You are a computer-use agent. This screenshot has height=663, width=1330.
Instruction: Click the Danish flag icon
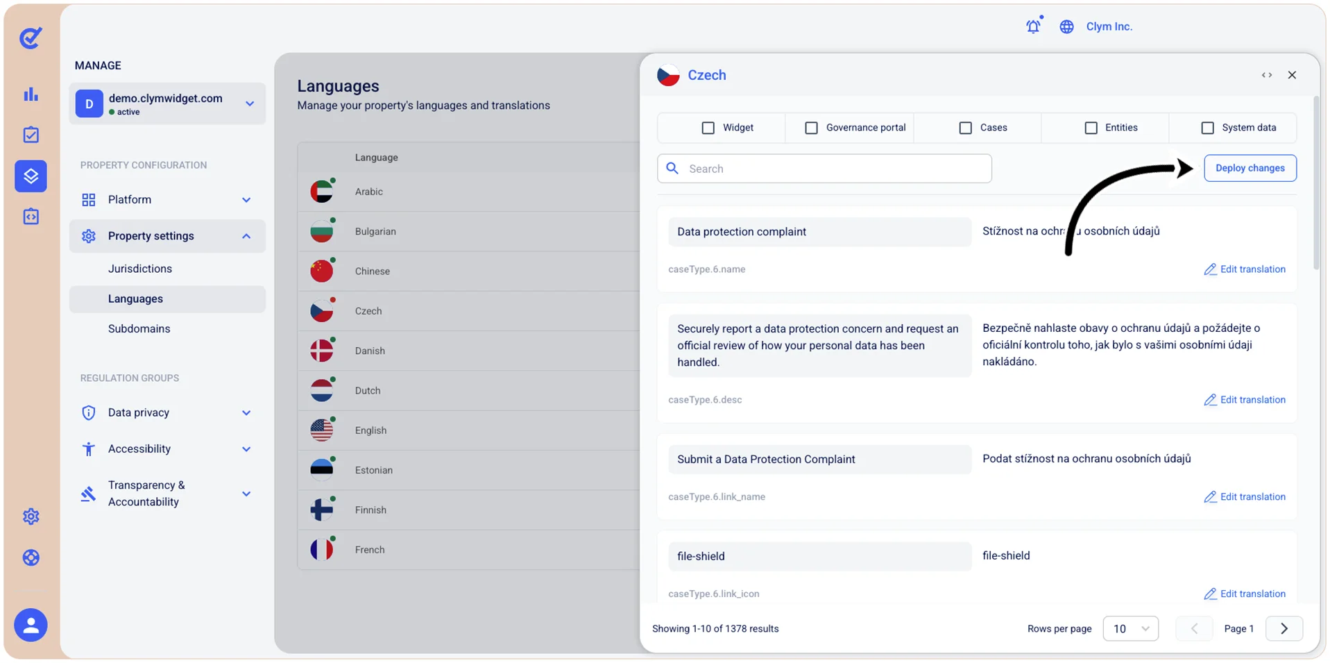tap(322, 350)
